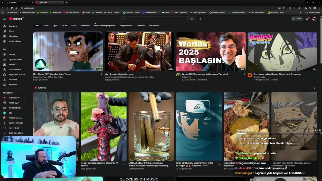
Task: Open options for EXTREME CLEANING short
Action: pyautogui.click(x=172, y=164)
